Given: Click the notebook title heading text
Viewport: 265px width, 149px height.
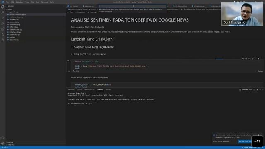Looking at the screenshot, I should click(x=130, y=20).
